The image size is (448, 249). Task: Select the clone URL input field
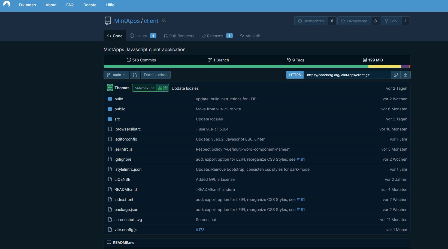(347, 75)
